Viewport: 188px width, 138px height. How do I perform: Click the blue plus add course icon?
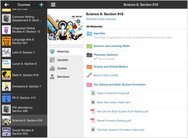click(41, 5)
